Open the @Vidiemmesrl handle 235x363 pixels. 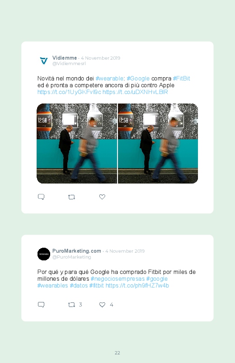pyautogui.click(x=69, y=64)
